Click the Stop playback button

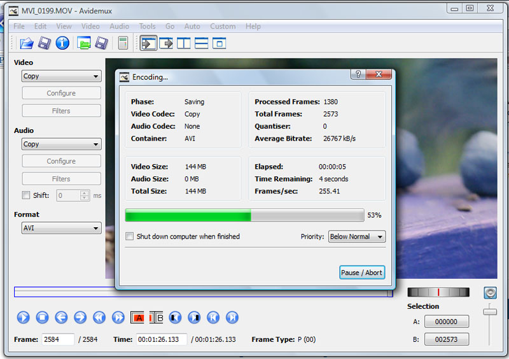pyautogui.click(x=42, y=317)
